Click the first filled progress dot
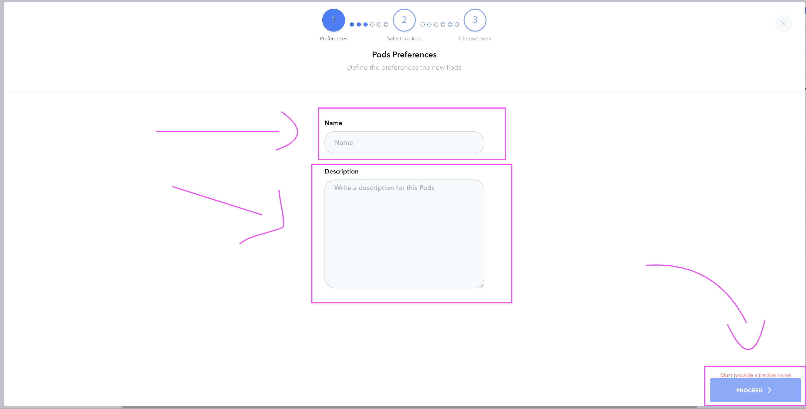The width and height of the screenshot is (806, 409). [352, 24]
